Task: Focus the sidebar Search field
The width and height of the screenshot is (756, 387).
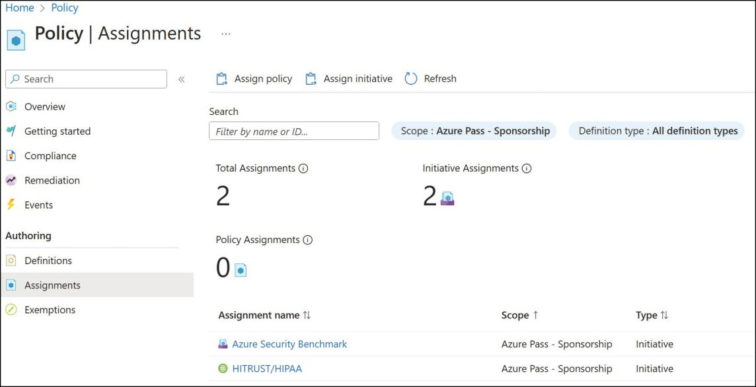Action: tap(87, 79)
